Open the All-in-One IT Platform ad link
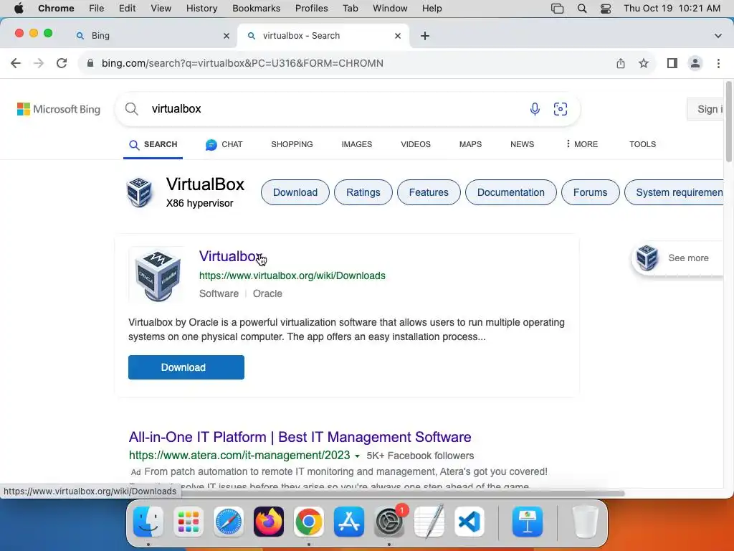 (x=300, y=437)
